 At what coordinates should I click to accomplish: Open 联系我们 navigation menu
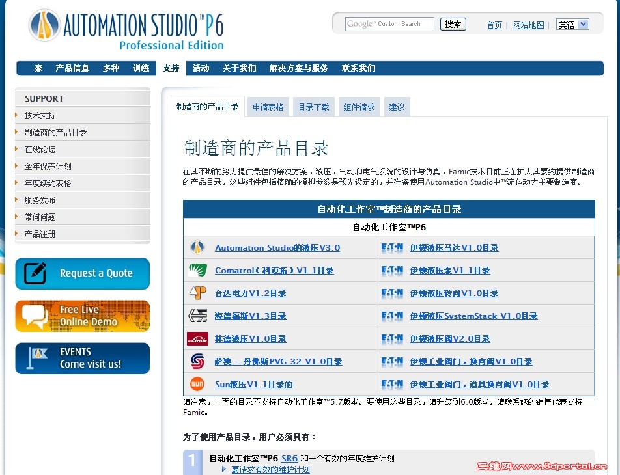coord(359,68)
